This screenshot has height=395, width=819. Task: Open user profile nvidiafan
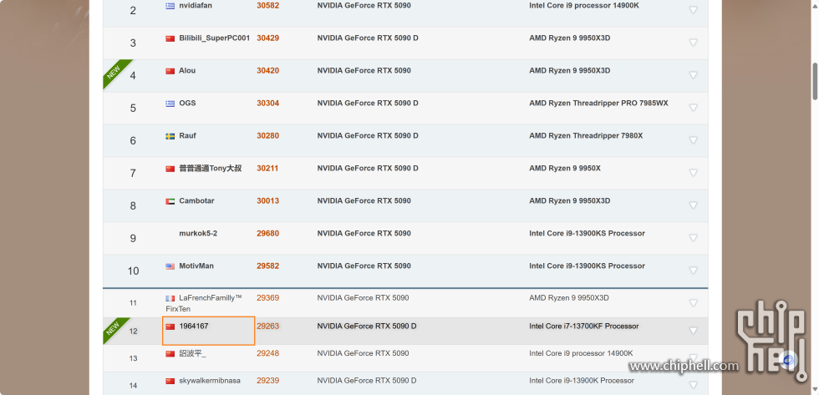click(196, 6)
